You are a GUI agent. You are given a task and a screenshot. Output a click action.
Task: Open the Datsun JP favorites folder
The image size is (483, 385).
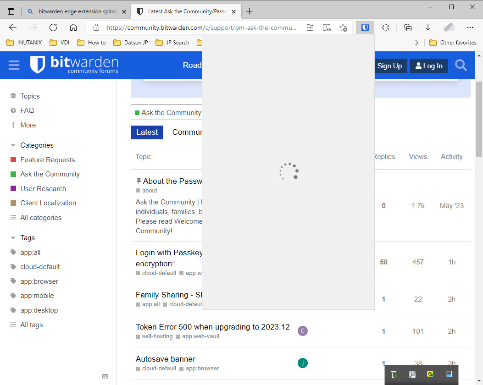(x=131, y=43)
